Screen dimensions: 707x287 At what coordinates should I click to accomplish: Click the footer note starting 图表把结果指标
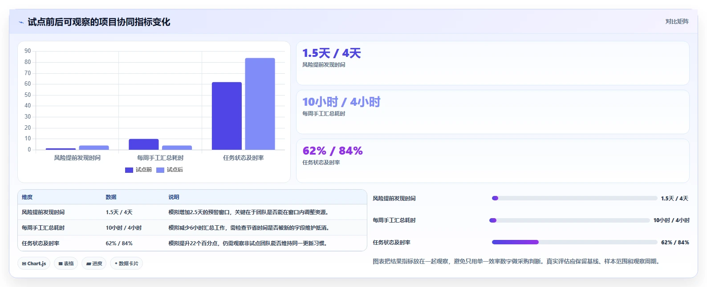coord(516,261)
